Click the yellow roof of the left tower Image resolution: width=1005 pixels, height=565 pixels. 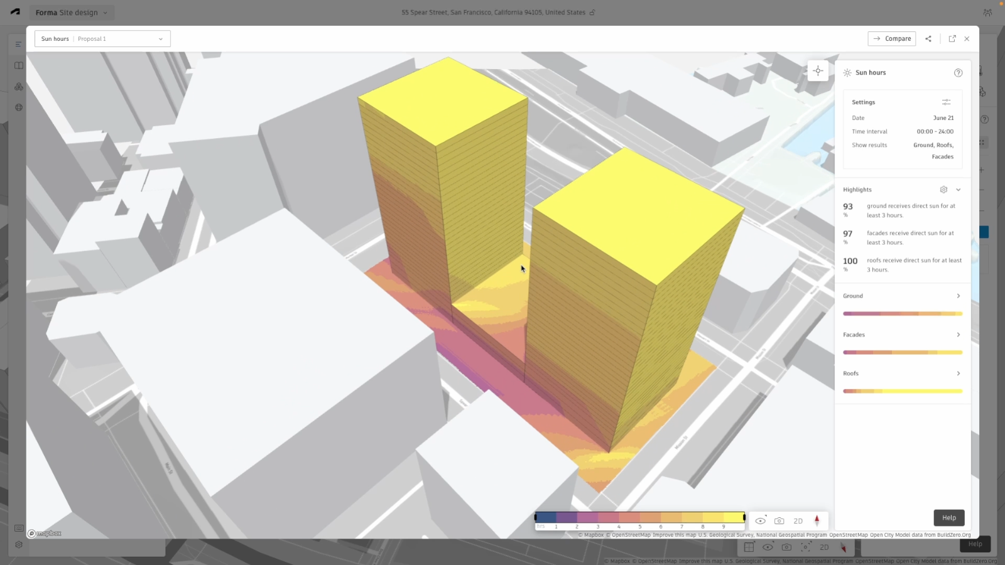coord(443,100)
